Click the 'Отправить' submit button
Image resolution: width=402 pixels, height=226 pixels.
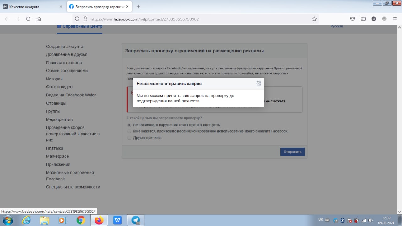[x=292, y=152]
